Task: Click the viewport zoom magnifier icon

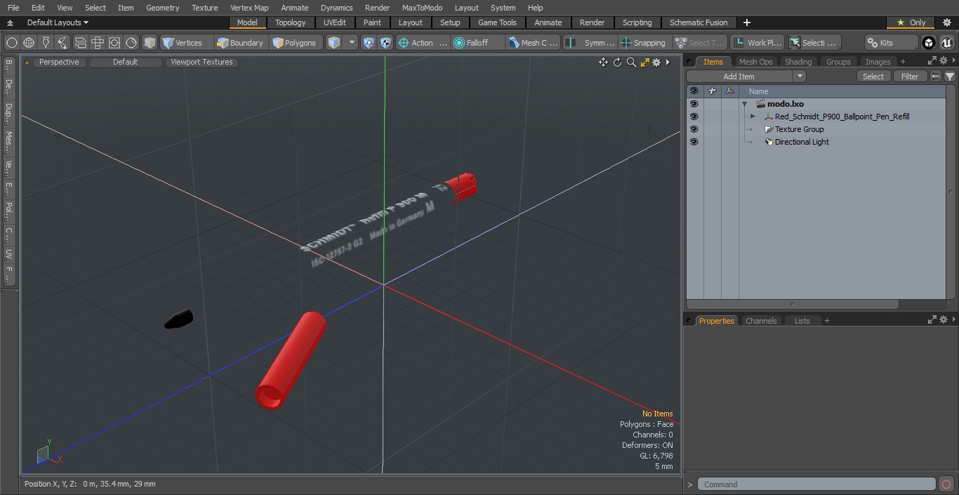Action: coord(631,62)
